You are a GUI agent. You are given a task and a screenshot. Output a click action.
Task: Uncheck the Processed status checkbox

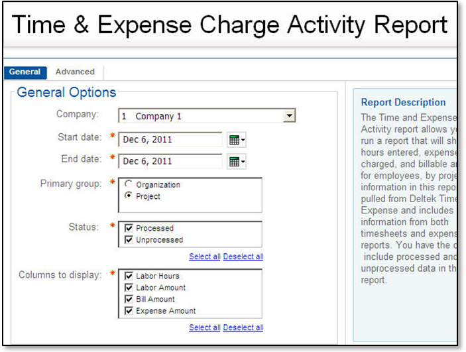pyautogui.click(x=129, y=228)
